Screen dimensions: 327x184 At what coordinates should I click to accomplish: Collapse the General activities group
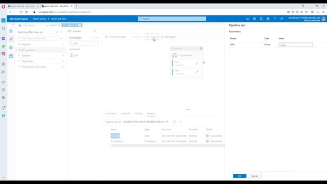pos(71,49)
